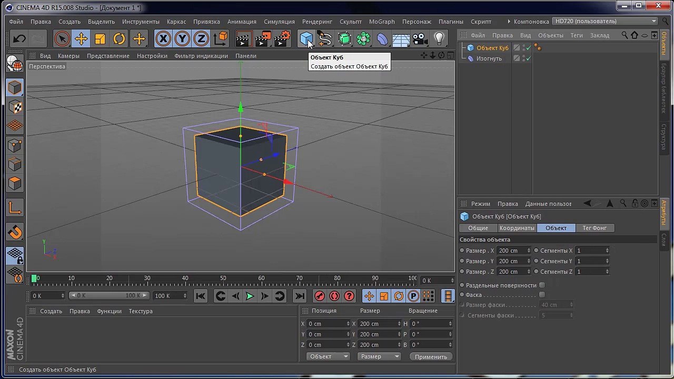Image resolution: width=674 pixels, height=379 pixels.
Task: Click the preview range slider bar
Action: point(110,296)
